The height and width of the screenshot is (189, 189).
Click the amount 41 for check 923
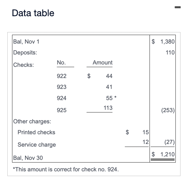click(109, 87)
